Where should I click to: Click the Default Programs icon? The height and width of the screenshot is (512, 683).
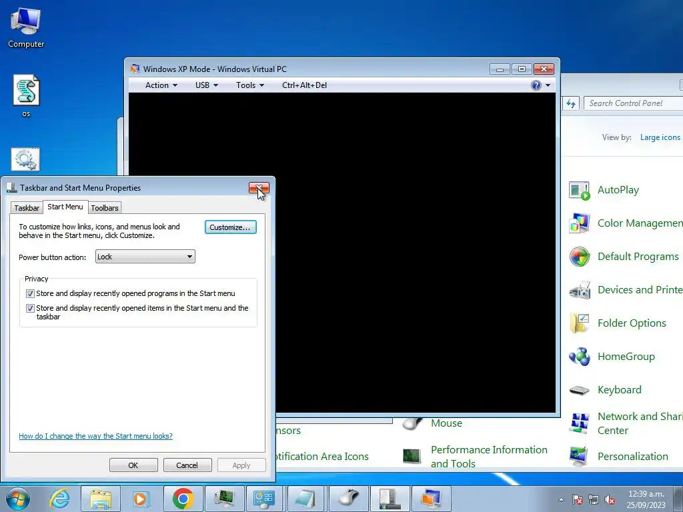[x=580, y=257]
